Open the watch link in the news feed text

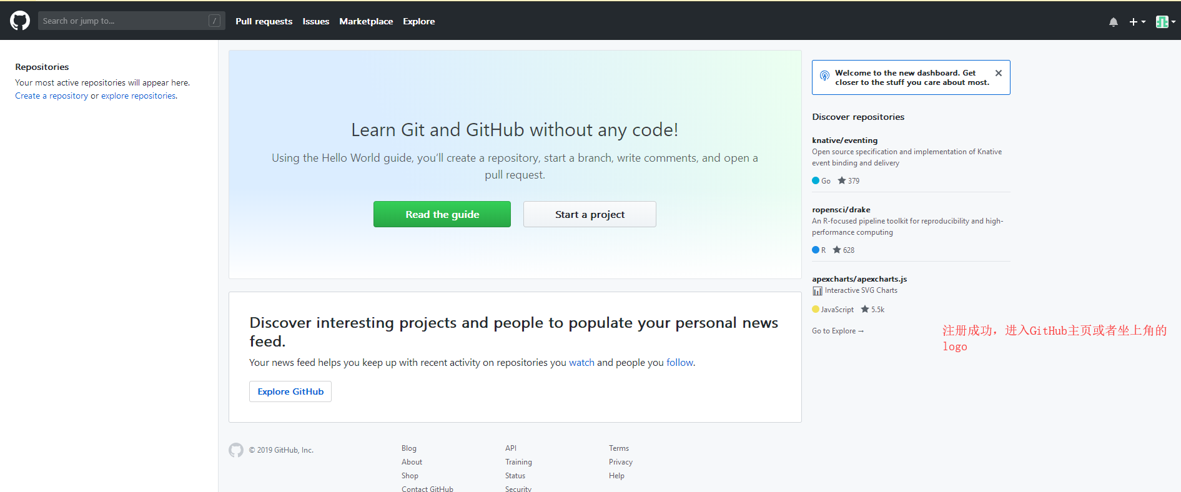581,362
